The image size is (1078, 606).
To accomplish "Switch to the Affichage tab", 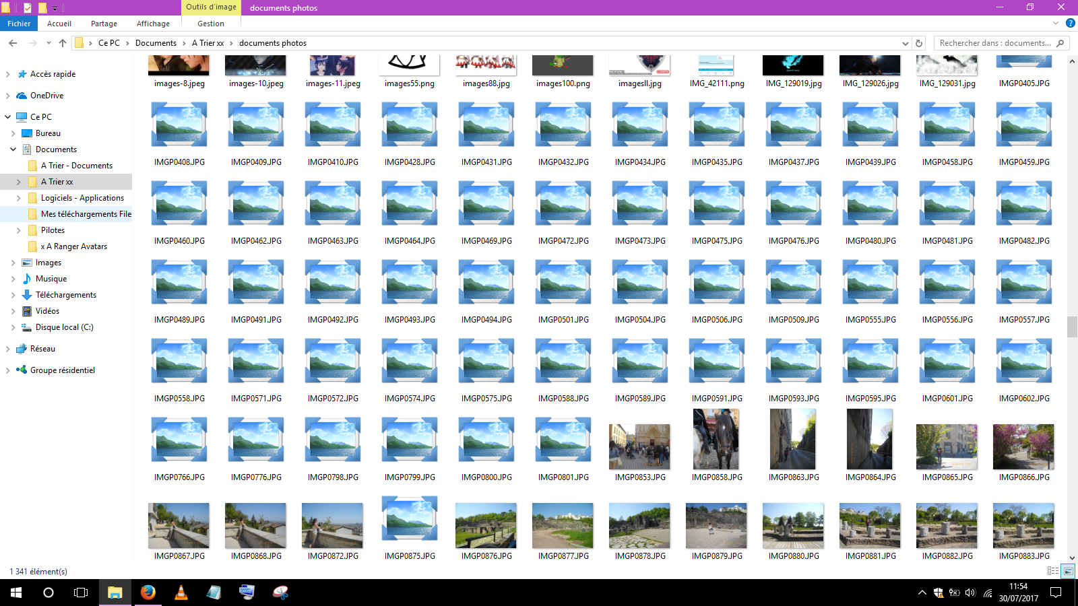I will coord(153,24).
